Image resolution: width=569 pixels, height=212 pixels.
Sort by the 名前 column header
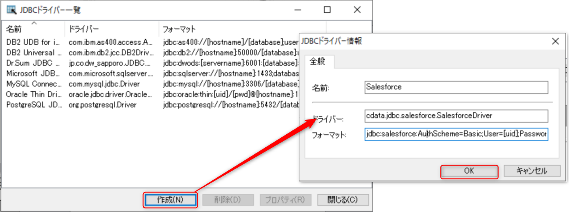(x=33, y=30)
